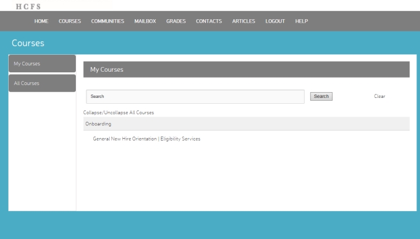Switch to the All Courses sidebar tab
This screenshot has width=420, height=239.
tap(42, 83)
